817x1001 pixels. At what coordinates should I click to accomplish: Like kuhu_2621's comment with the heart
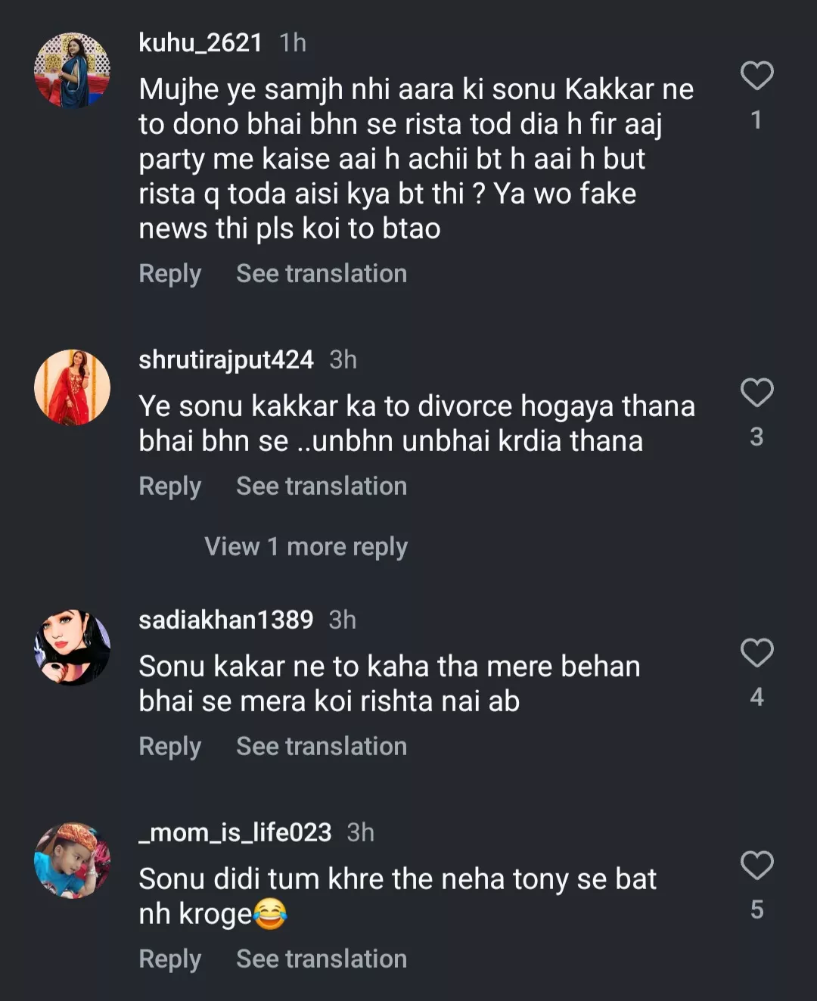(x=756, y=76)
